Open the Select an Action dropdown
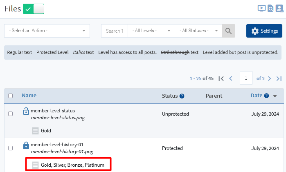 [x=47, y=31]
